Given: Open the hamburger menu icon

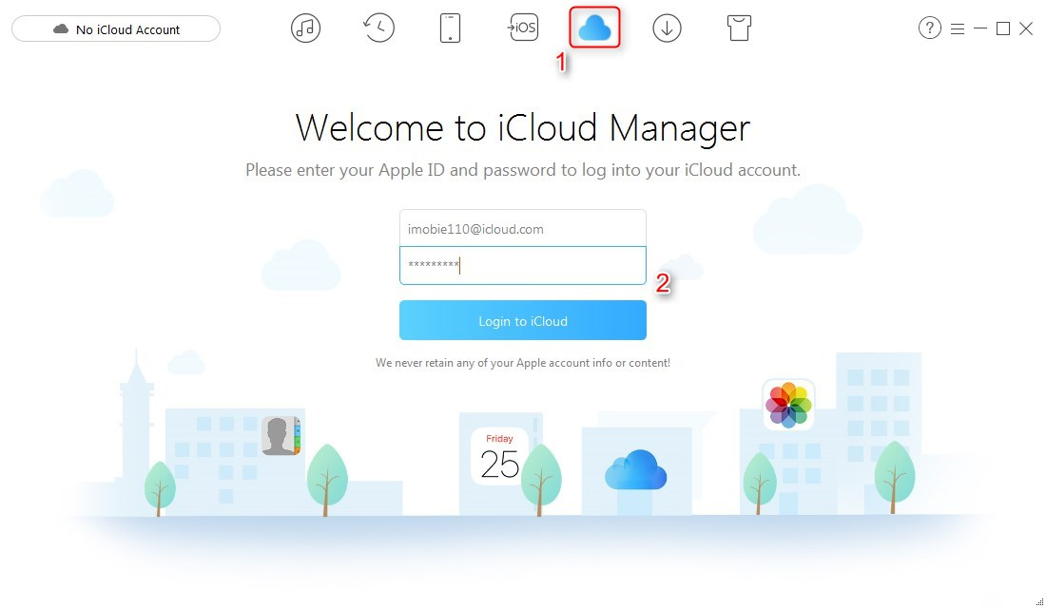Looking at the screenshot, I should pos(958,28).
